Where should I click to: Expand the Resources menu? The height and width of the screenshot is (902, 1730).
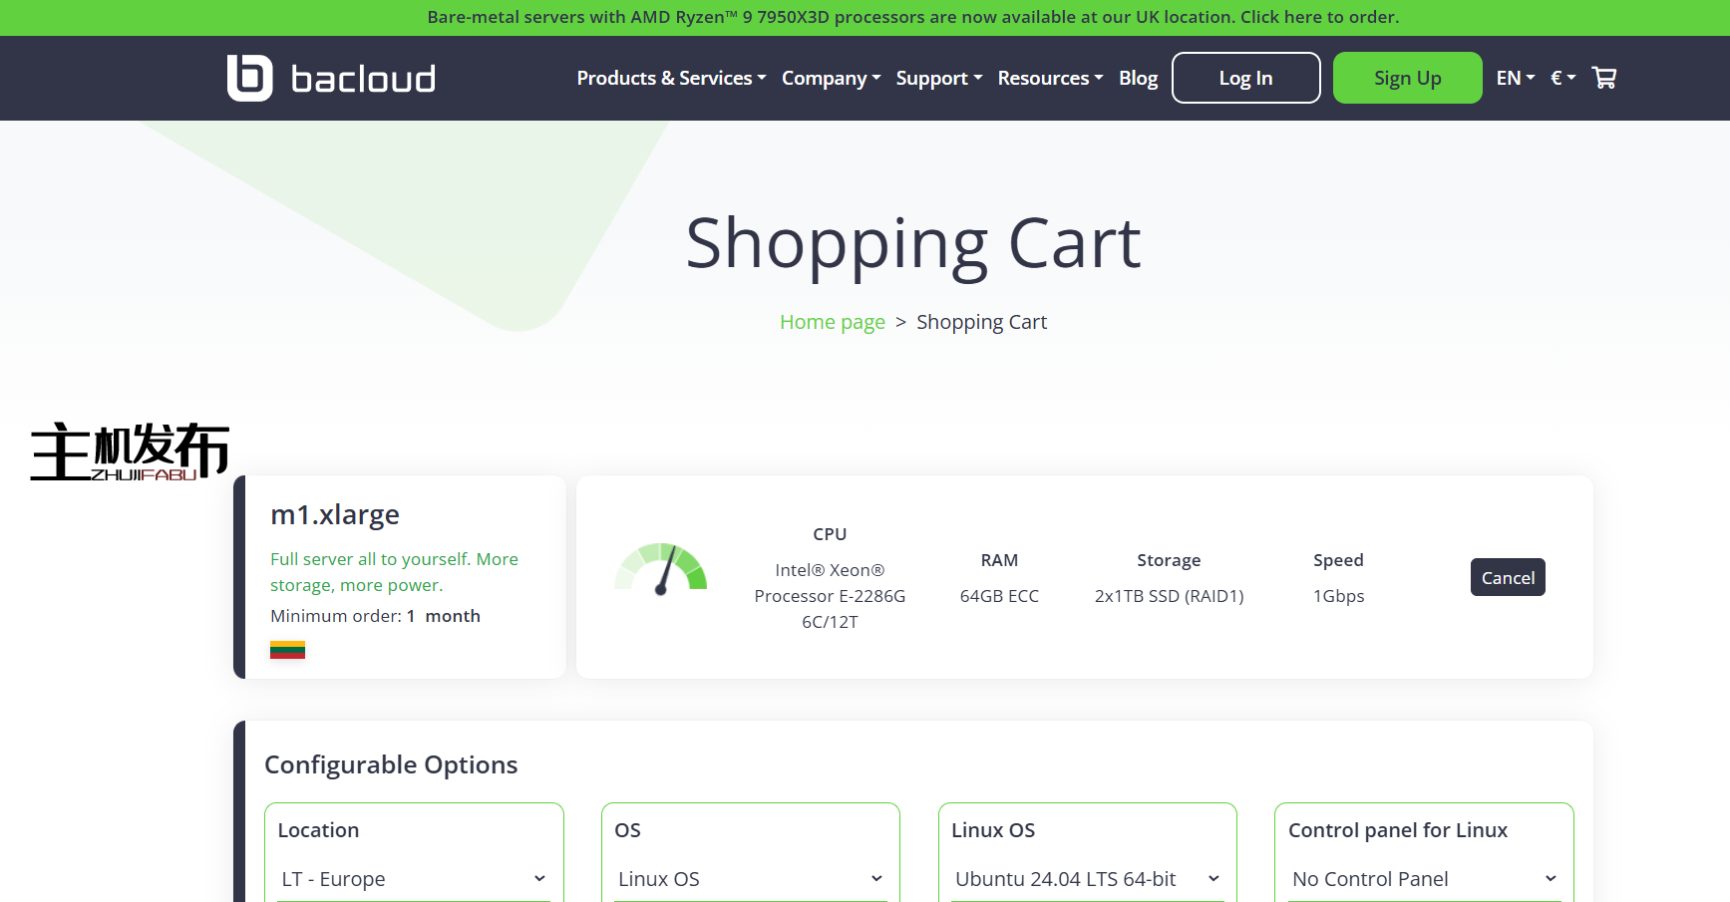coord(1050,78)
